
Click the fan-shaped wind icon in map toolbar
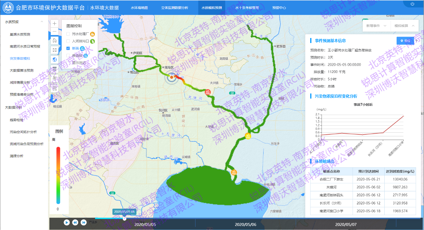(54, 78)
